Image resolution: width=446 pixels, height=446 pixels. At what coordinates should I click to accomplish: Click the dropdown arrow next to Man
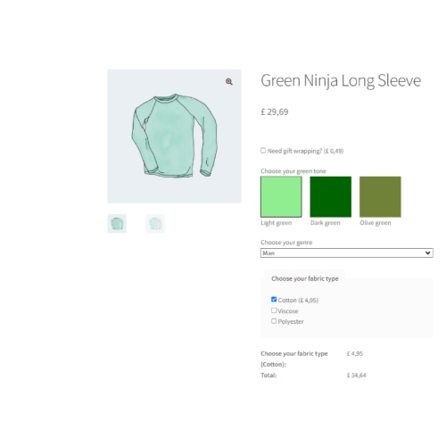[427, 253]
